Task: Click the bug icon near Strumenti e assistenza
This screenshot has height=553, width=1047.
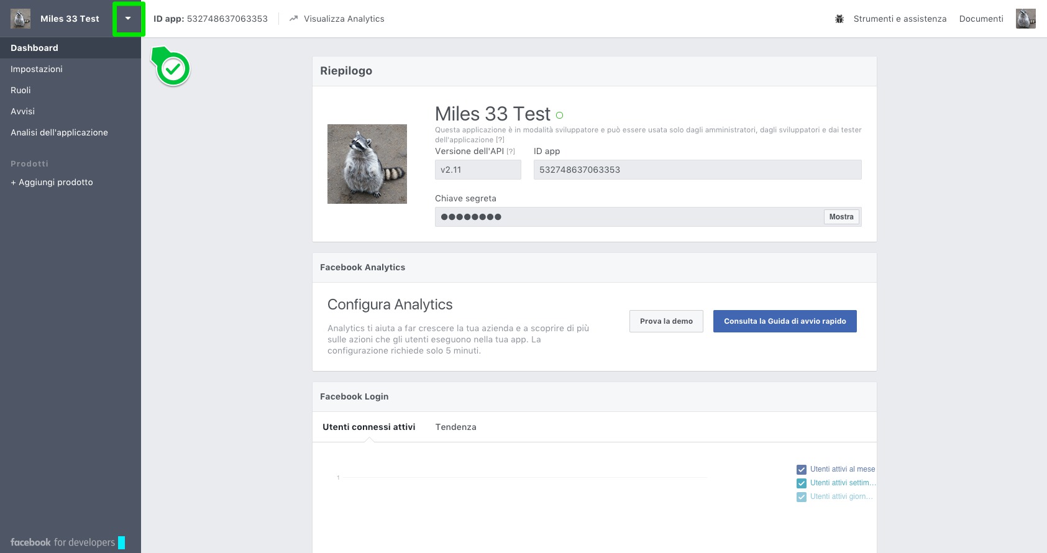Action: click(x=839, y=19)
